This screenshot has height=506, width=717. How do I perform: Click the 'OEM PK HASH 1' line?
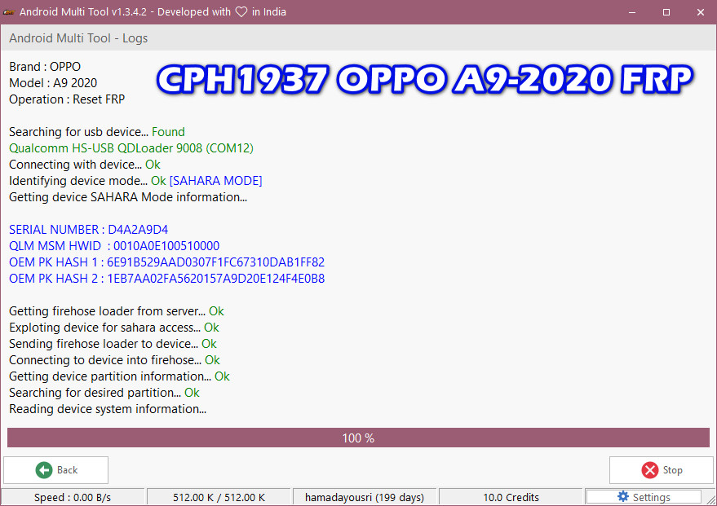[167, 262]
